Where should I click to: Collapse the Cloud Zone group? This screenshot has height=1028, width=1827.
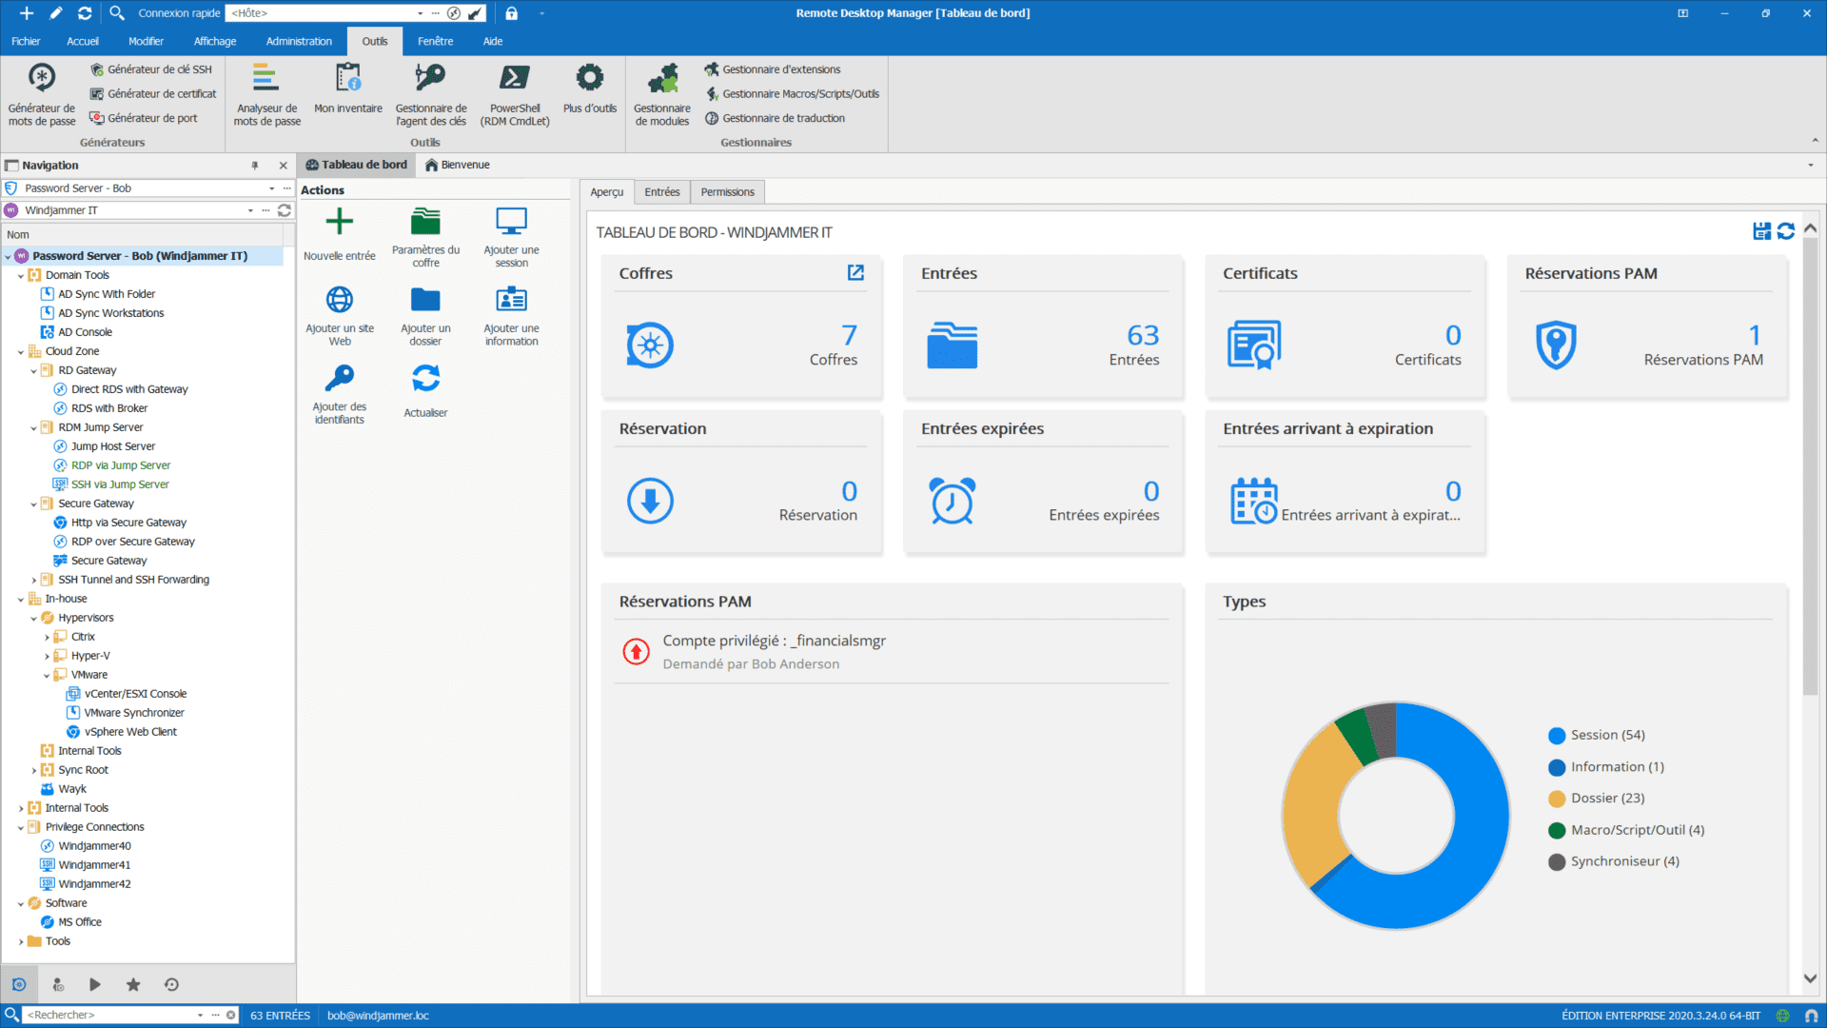click(x=21, y=351)
